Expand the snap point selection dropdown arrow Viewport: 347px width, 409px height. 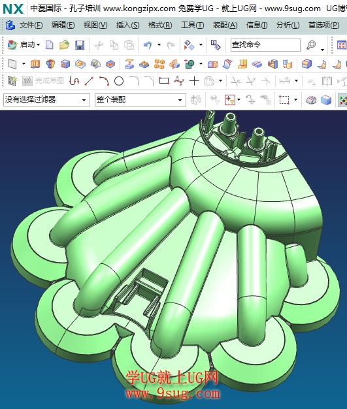coord(239,100)
